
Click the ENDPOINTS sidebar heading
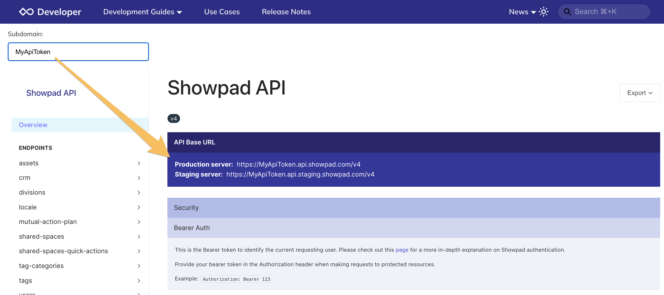coord(36,148)
